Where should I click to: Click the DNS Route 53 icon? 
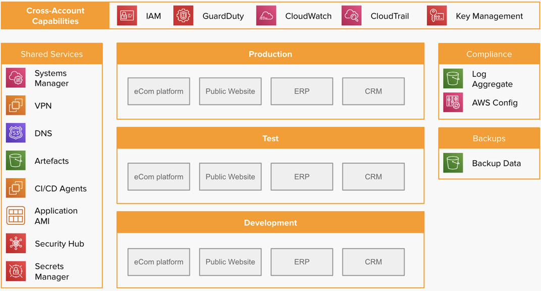pyautogui.click(x=16, y=133)
